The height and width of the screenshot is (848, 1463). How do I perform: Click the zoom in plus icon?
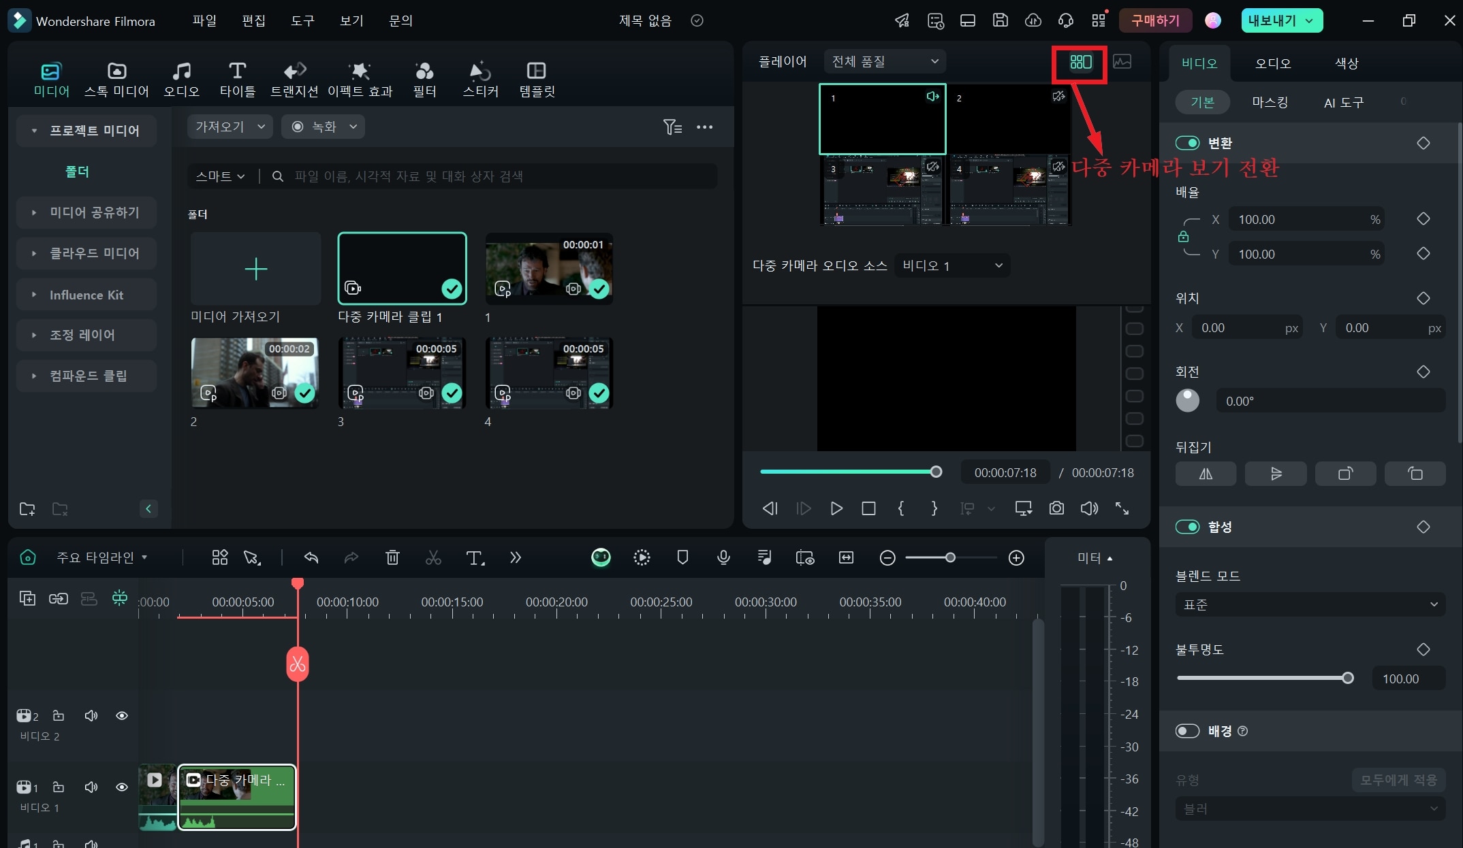coord(1016,558)
